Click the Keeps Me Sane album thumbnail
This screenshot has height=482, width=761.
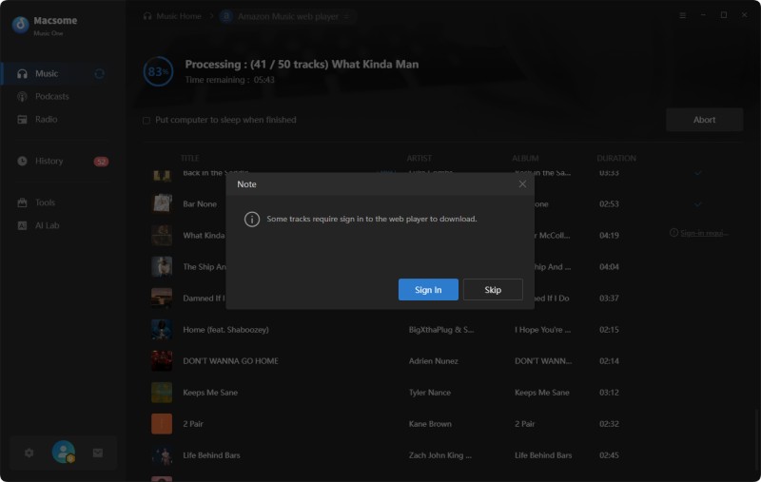(162, 392)
